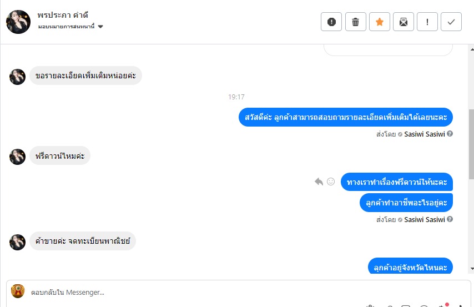
Task: Click the customer profile picture in header
Action: click(x=18, y=22)
